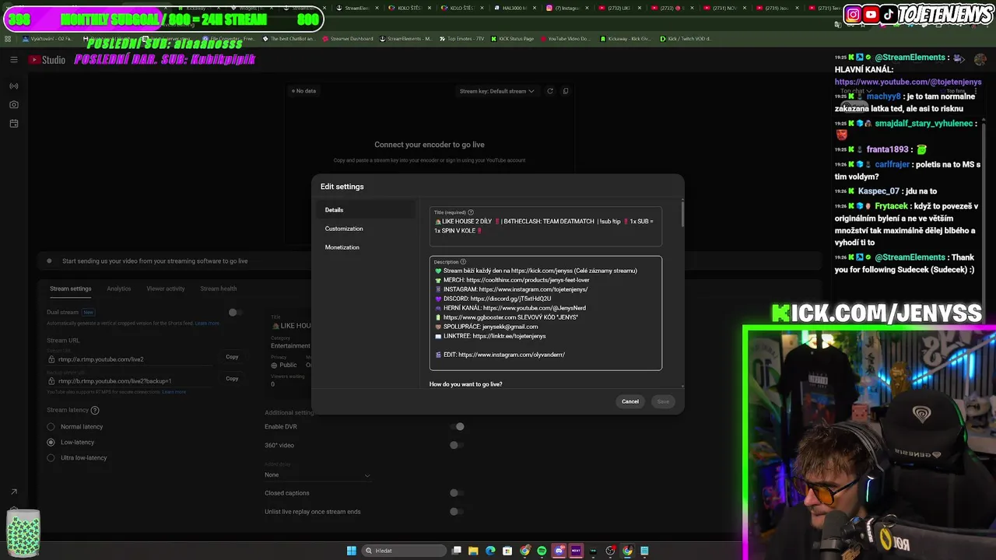
Task: Open OBS Studio from the taskbar
Action: tap(610, 551)
